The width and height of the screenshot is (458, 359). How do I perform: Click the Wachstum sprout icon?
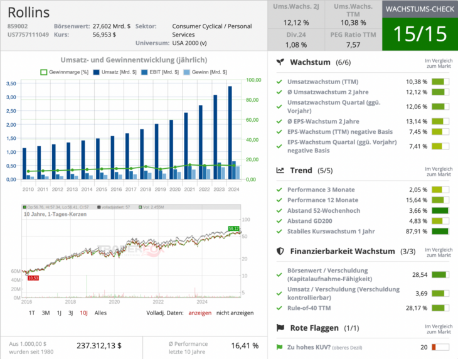point(281,63)
